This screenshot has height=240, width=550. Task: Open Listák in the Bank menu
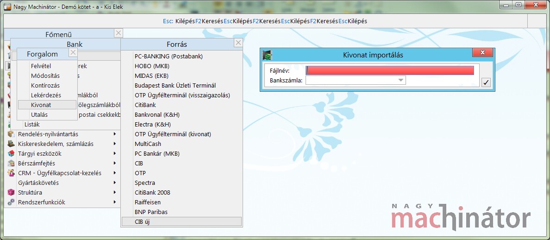(x=32, y=125)
